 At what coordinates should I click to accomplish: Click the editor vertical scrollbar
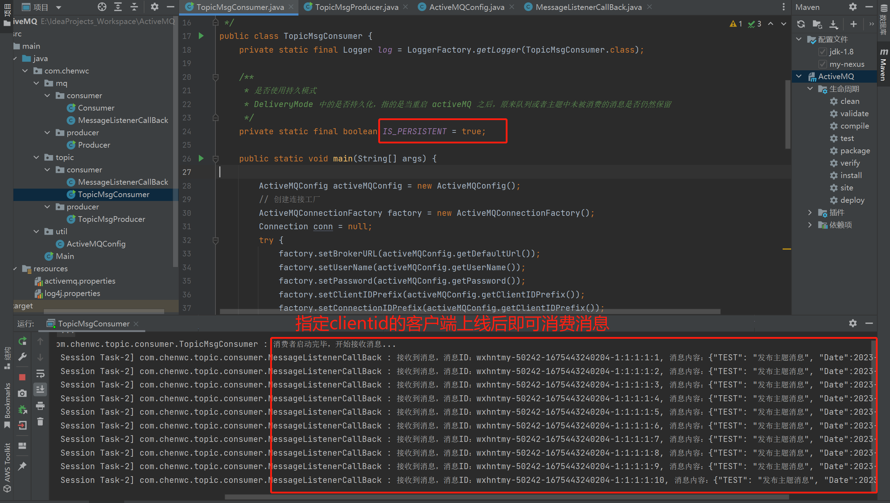(x=788, y=114)
